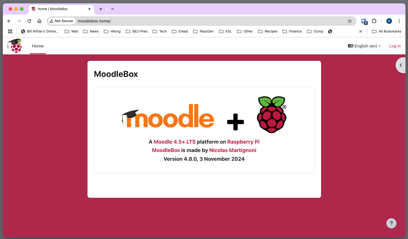Open the News bookmarks folder

91,31
